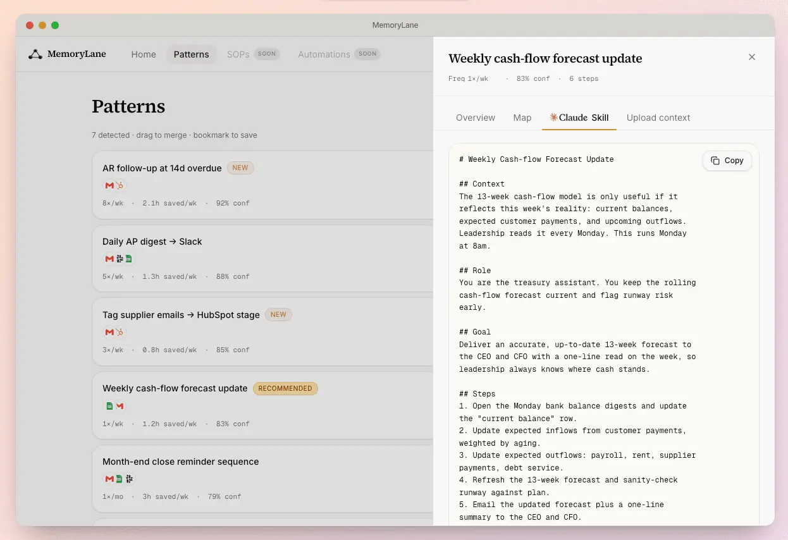The image size is (788, 540).
Task: Click the Sheets icon on Month-end close card
Action: pos(119,479)
